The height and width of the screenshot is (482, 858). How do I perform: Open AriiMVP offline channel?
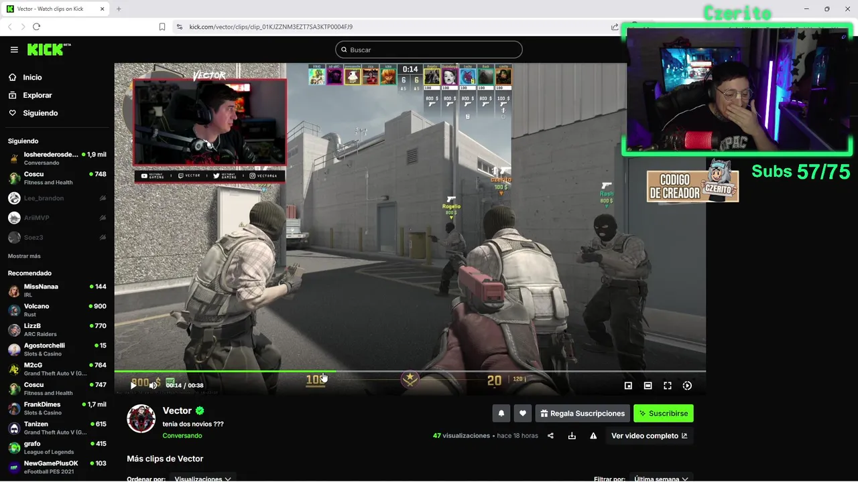(57, 218)
